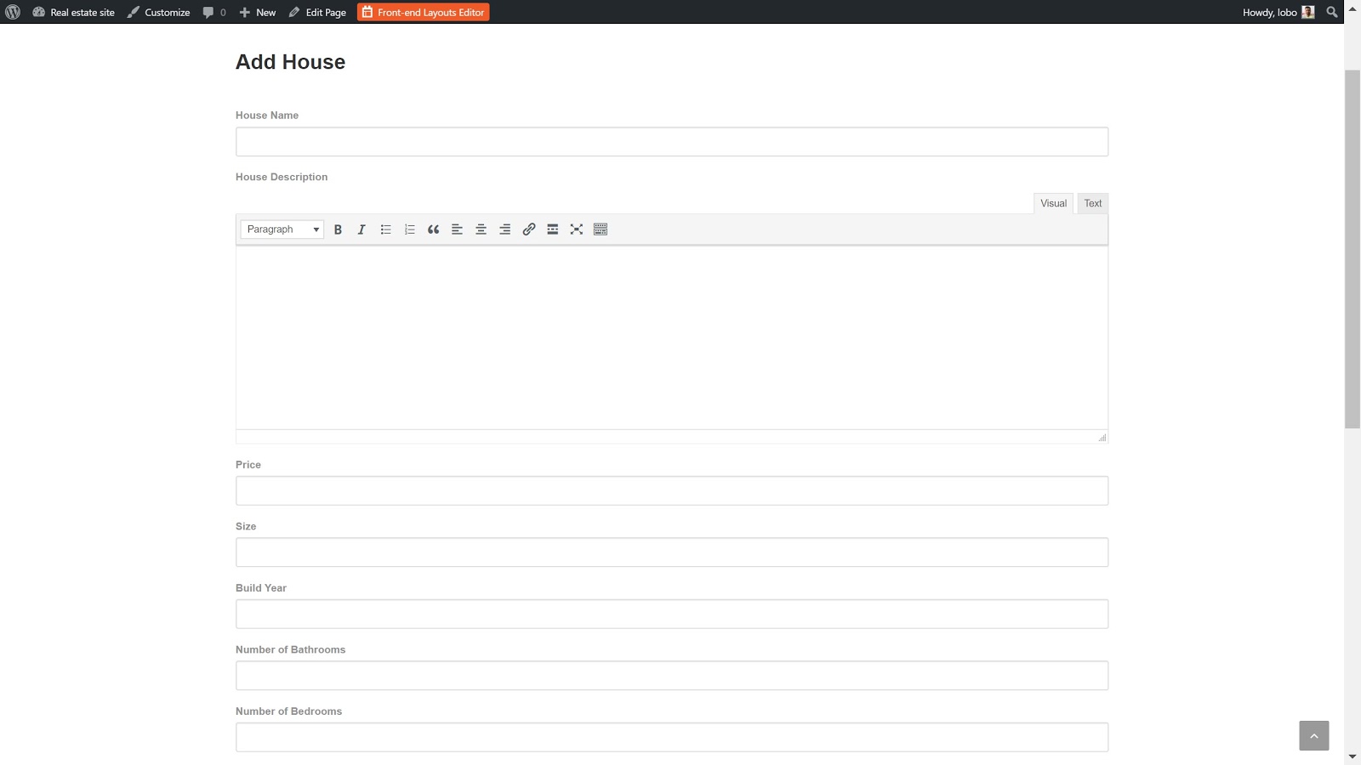Open the Paragraph format dropdown
This screenshot has height=765, width=1361.
282,229
